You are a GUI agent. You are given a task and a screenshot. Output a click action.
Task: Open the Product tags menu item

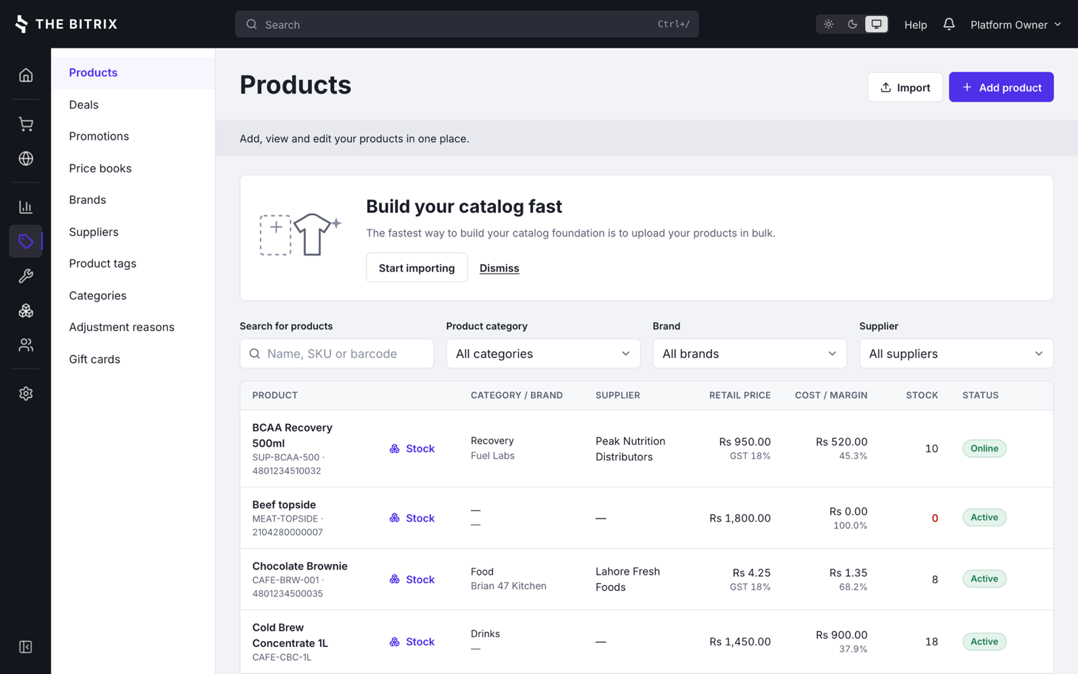(x=133, y=264)
